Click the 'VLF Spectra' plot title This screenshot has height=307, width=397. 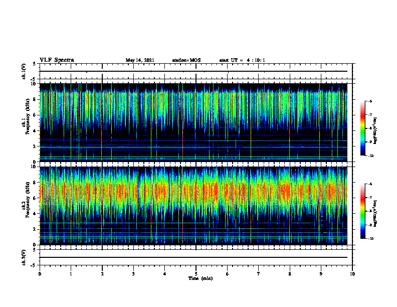[57, 60]
